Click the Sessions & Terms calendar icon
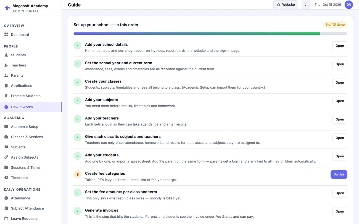Image resolution: width=359 pixels, height=224 pixels. (x=6, y=167)
